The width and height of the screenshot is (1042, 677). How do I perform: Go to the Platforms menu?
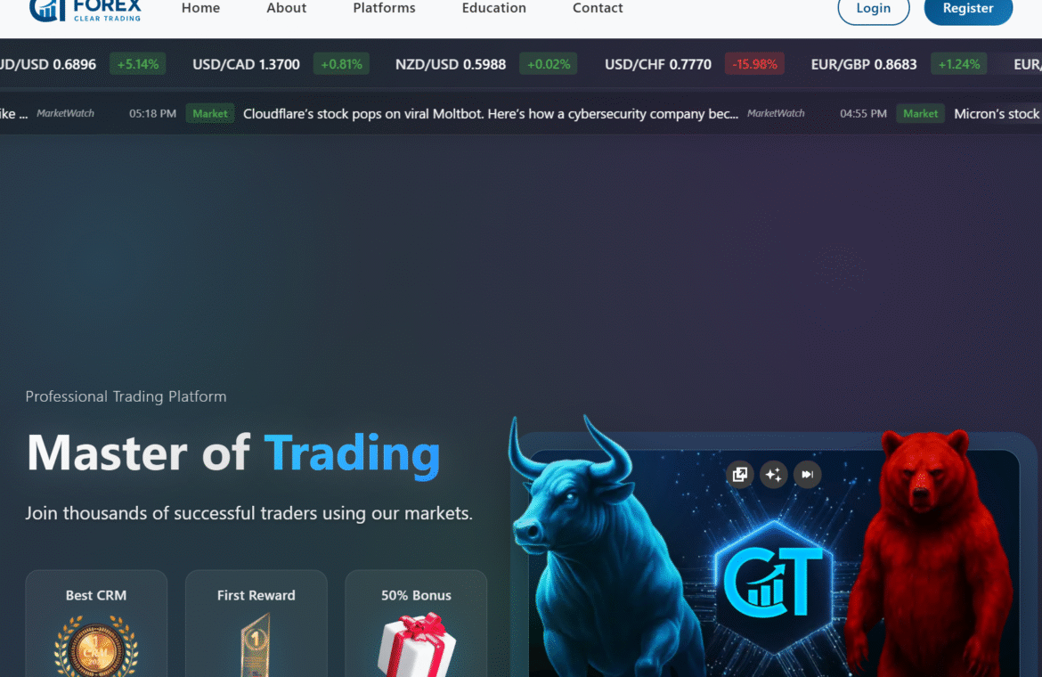384,8
